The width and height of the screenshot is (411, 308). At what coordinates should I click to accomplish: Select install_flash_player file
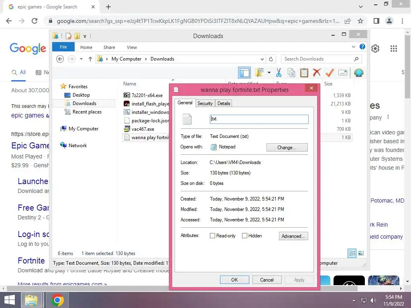pyautogui.click(x=146, y=104)
